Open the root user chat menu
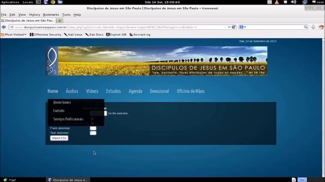 click(318, 2)
